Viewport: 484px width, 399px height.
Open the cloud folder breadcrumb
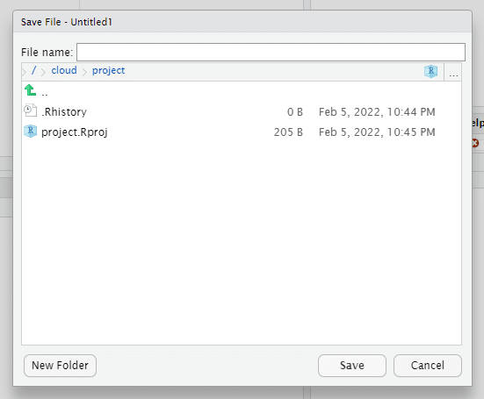pyautogui.click(x=64, y=70)
